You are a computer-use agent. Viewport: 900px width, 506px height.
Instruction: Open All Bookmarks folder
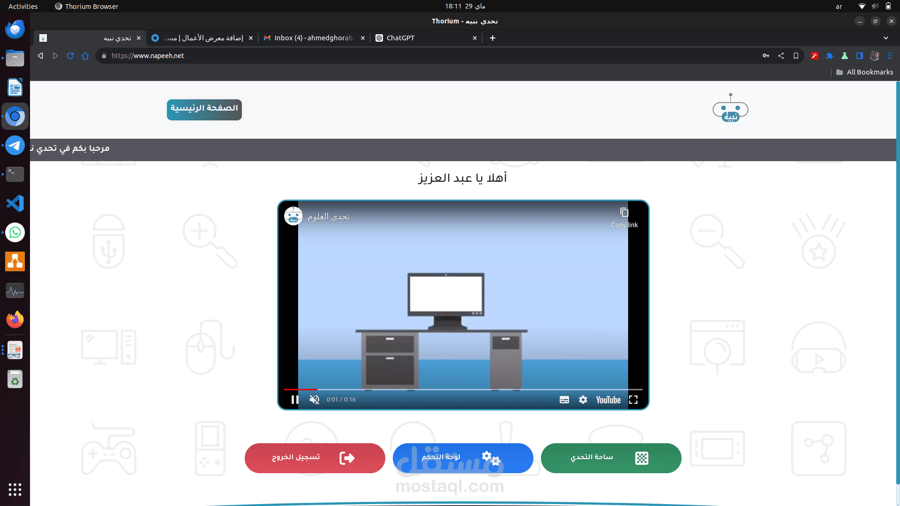click(865, 72)
